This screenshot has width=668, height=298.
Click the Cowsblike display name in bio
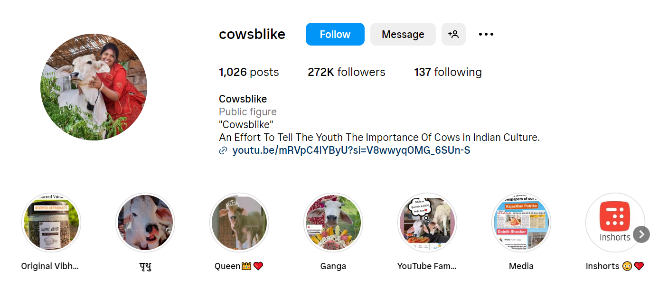243,99
